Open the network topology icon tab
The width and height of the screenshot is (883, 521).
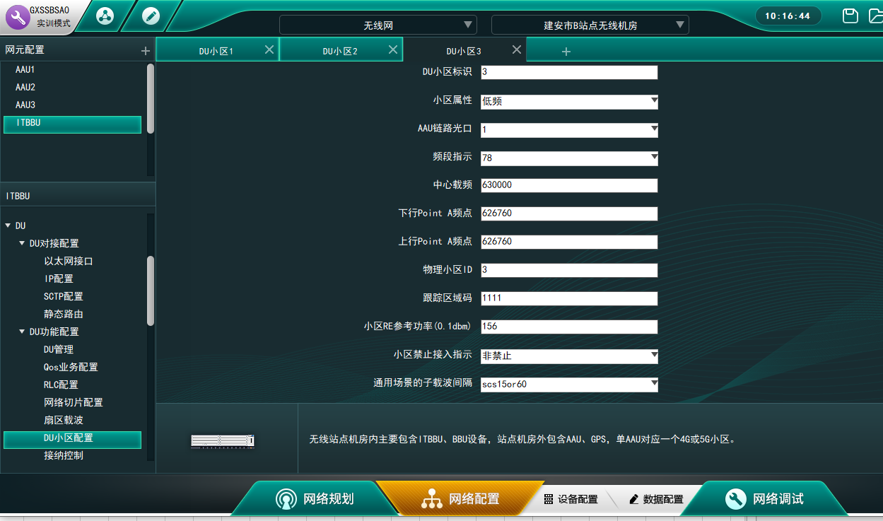point(105,16)
